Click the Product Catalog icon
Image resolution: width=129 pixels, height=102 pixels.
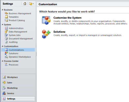click(x=6, y=20)
